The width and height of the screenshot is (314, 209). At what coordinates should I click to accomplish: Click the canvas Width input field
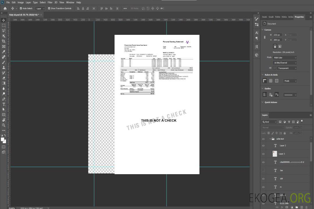(x=277, y=35)
